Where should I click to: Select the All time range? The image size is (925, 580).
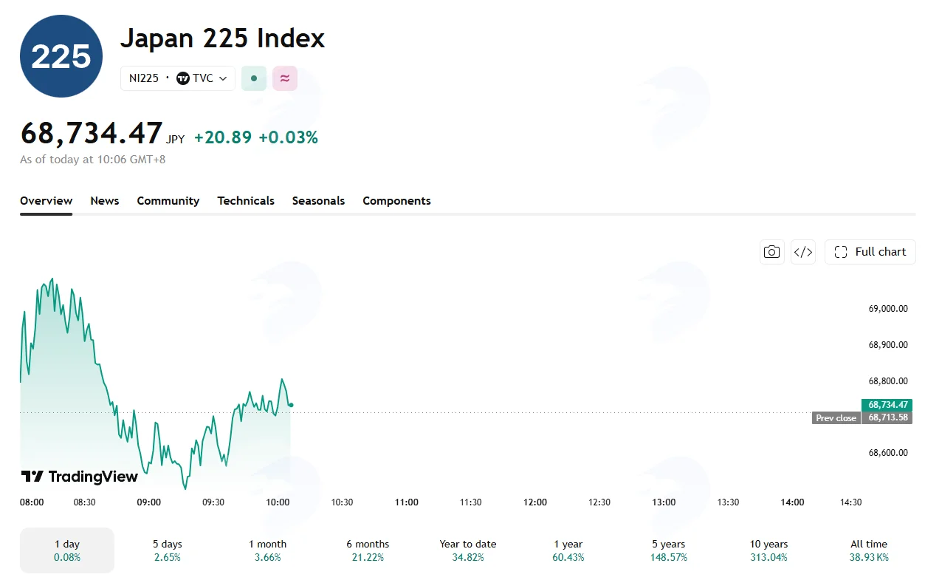(x=869, y=550)
